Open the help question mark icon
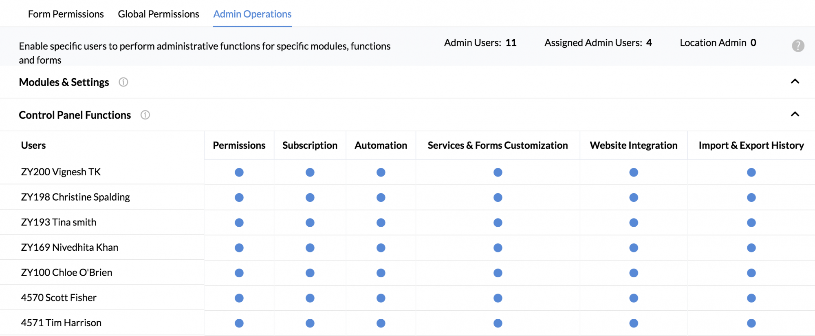 pos(798,46)
